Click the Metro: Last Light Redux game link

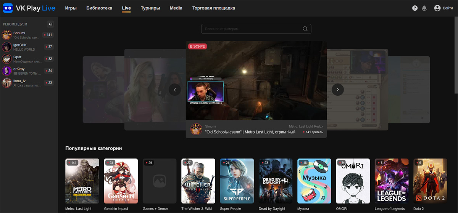point(306,126)
